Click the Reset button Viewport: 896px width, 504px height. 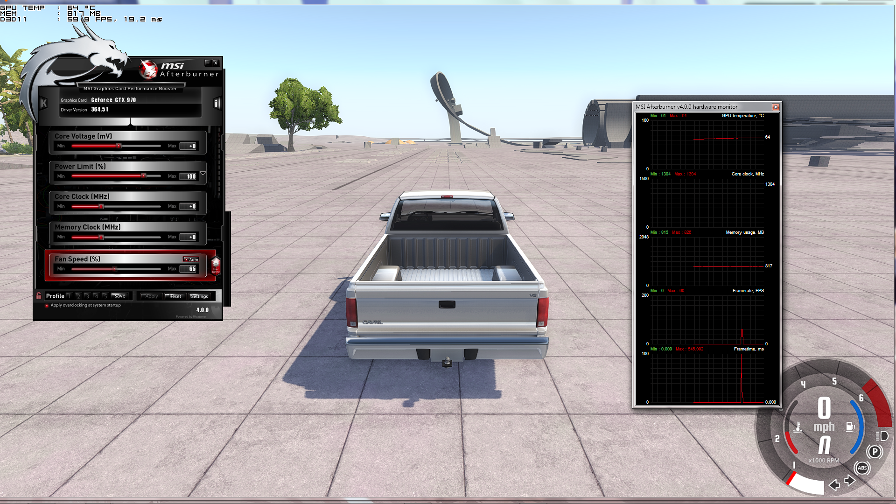click(175, 296)
